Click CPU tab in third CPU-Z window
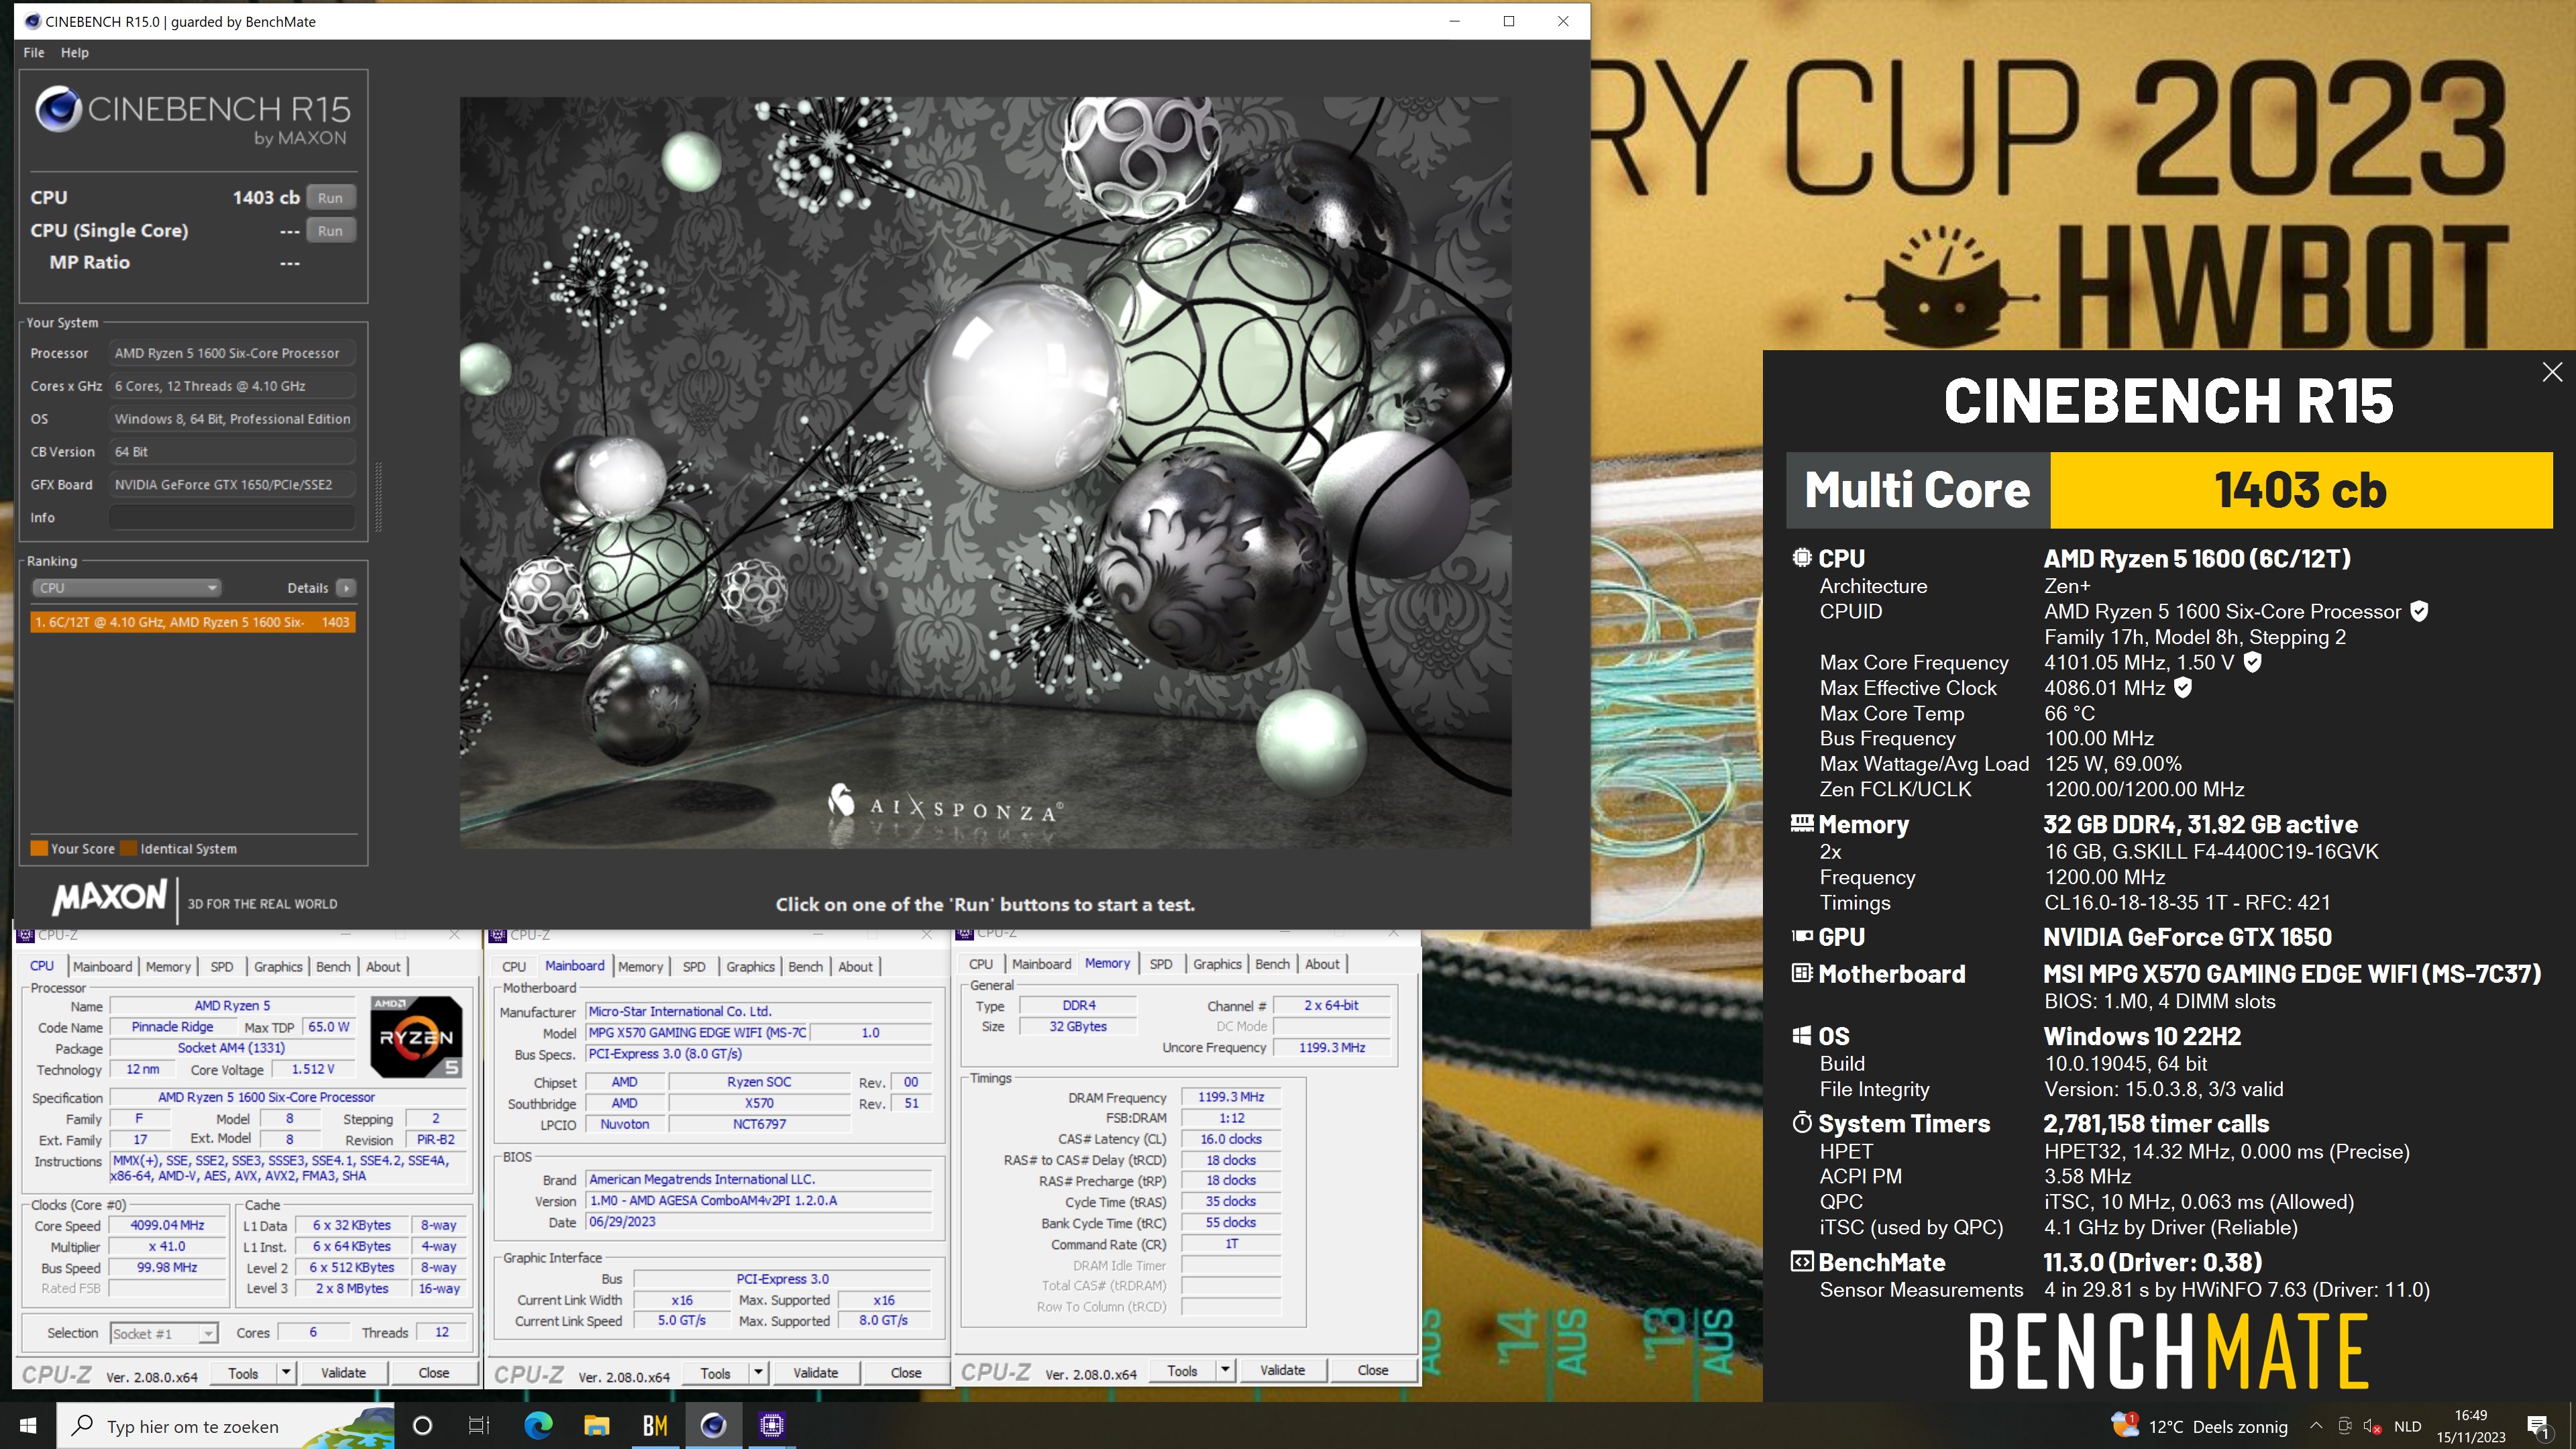Viewport: 2576px width, 1449px height. (x=981, y=964)
